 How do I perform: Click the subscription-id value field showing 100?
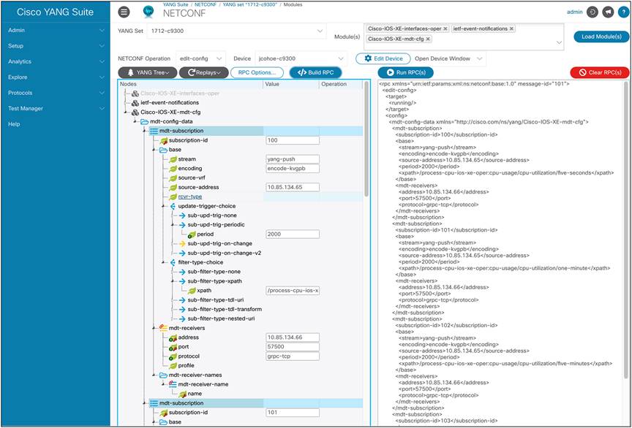[293, 140]
